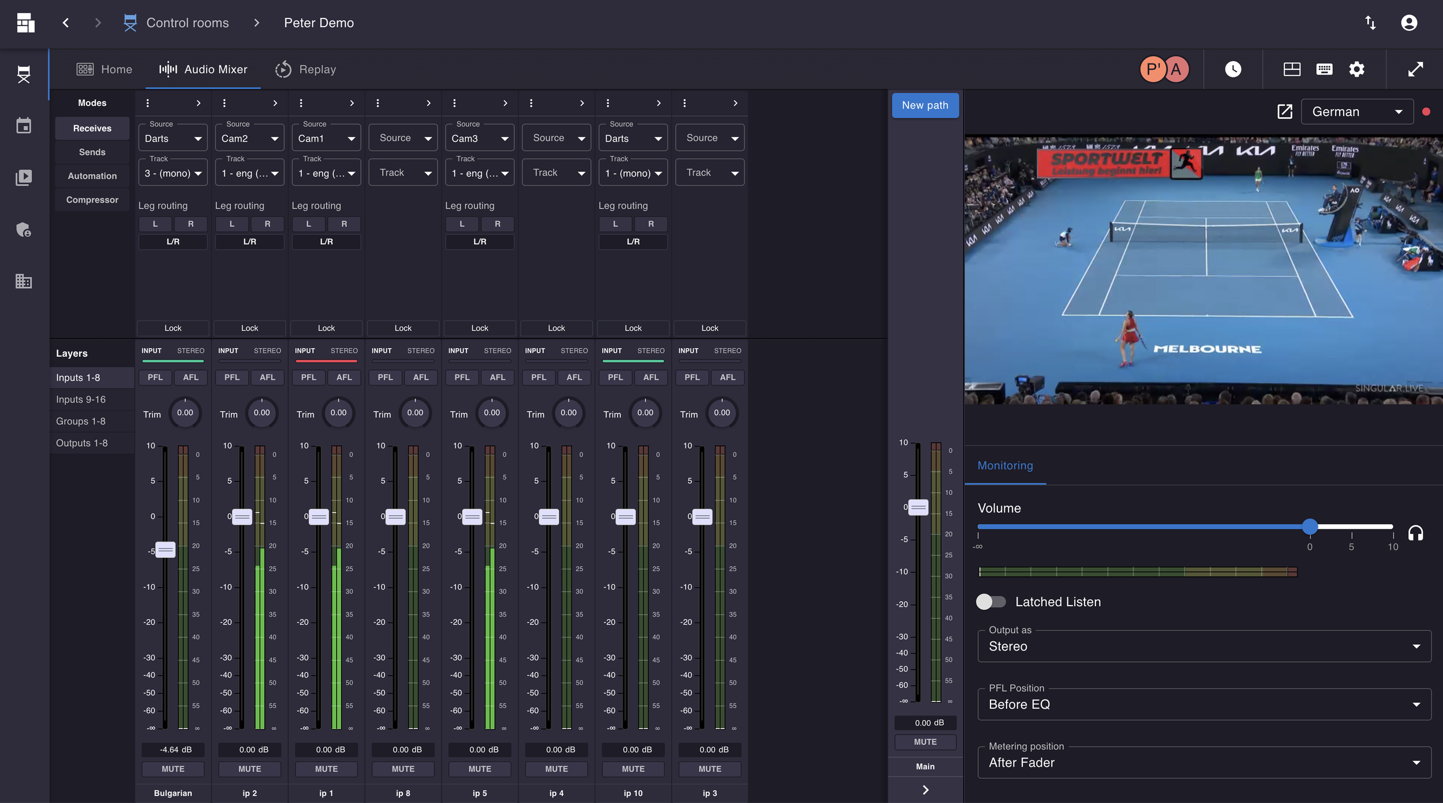Click the tennis video preview
The image size is (1443, 803).
(x=1203, y=270)
